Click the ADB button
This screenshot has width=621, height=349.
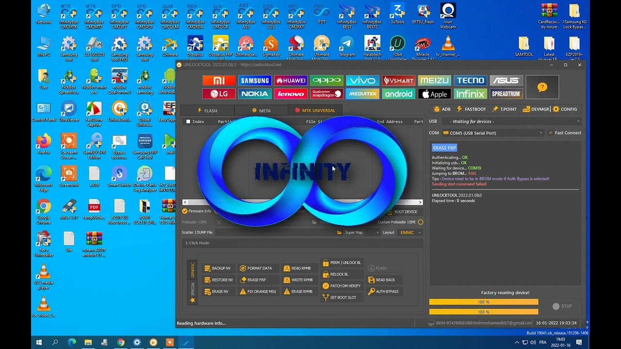click(442, 109)
